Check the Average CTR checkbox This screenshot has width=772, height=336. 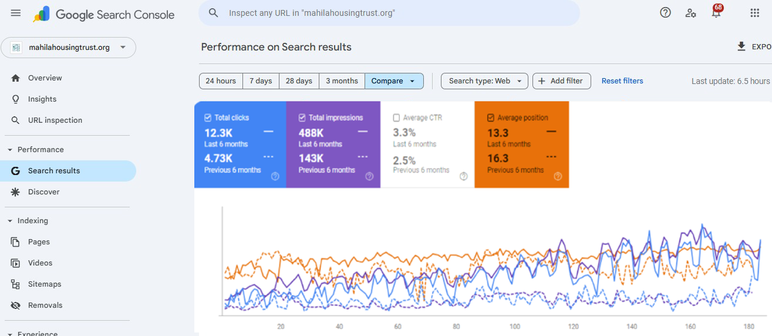pos(396,117)
